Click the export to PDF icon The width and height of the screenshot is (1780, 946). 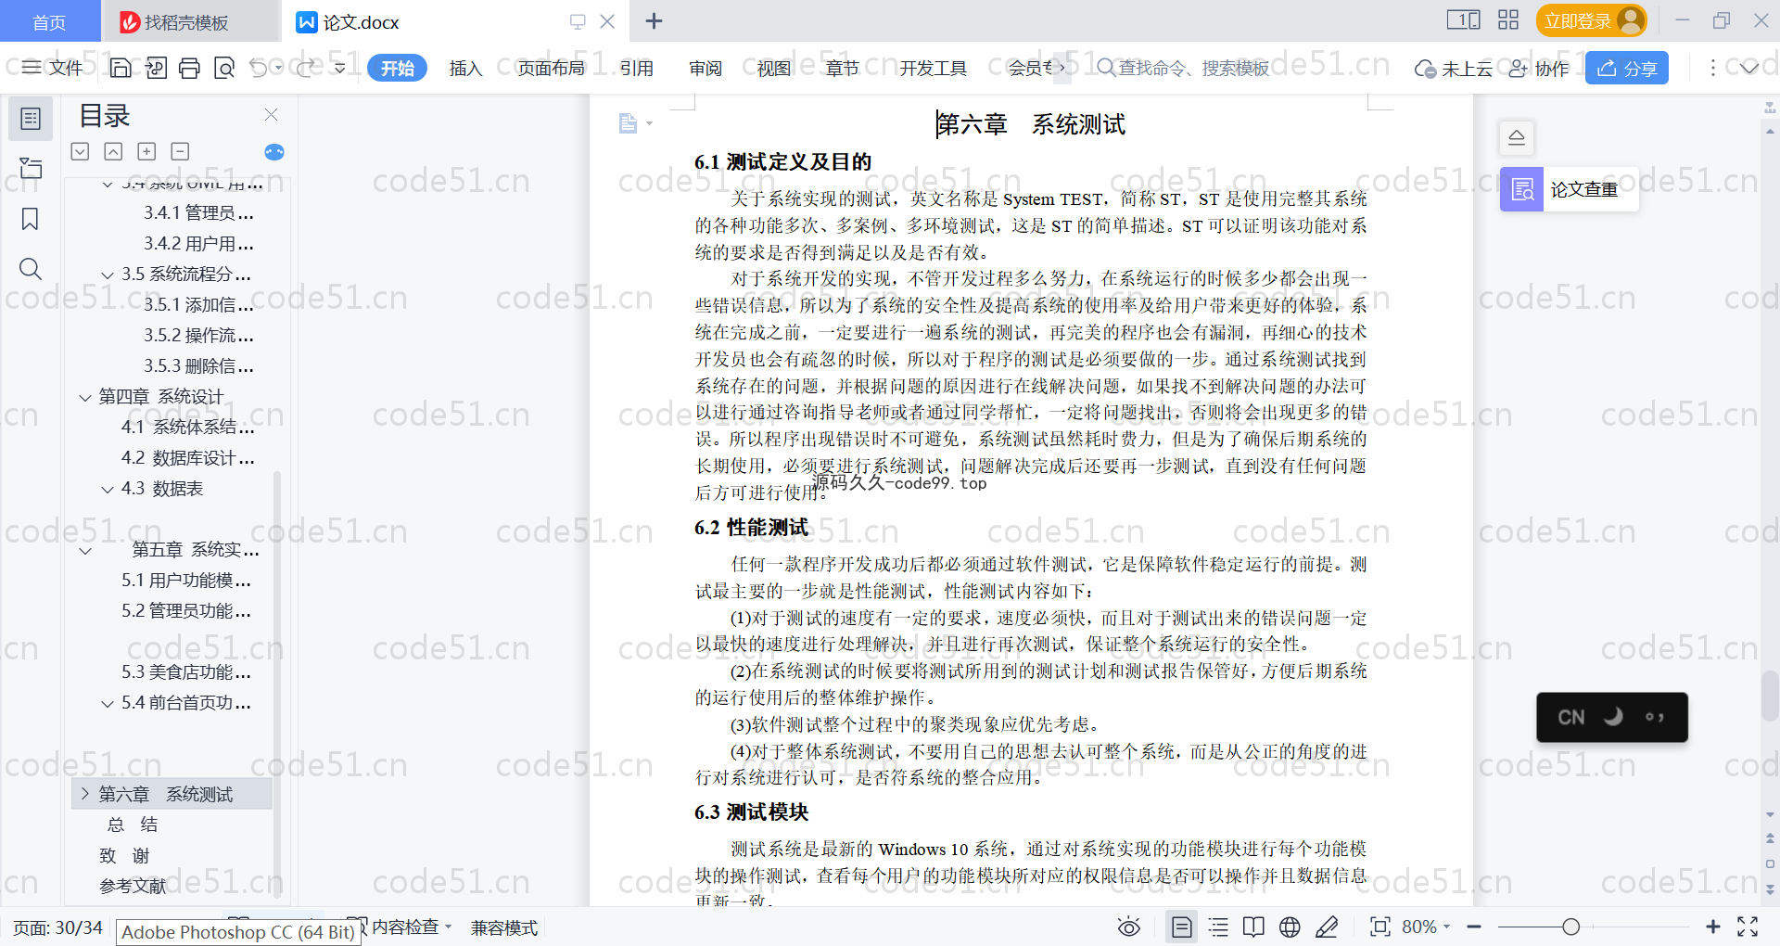[156, 68]
